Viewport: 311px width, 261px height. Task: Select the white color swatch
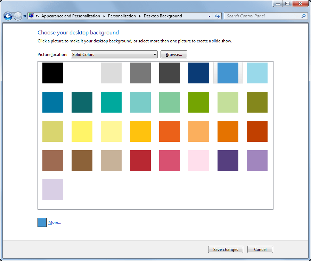click(82, 73)
